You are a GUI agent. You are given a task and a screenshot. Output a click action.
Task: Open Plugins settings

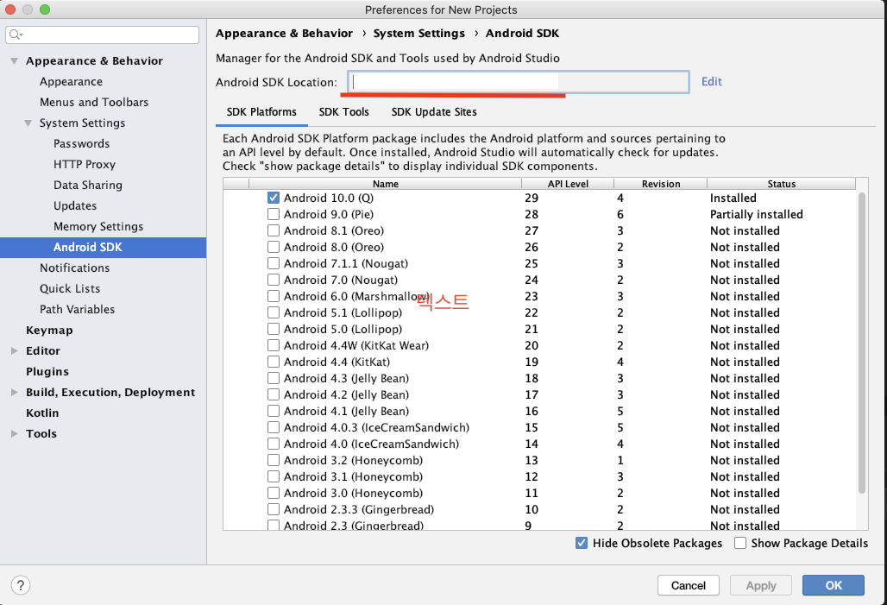point(47,371)
